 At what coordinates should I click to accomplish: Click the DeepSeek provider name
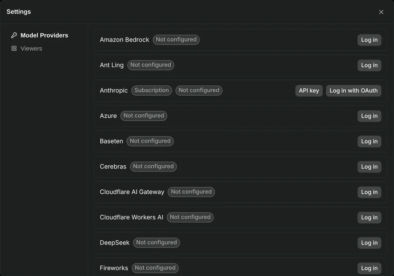115,243
